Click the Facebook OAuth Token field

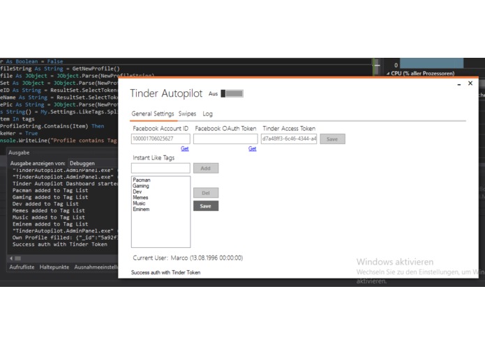coord(225,139)
